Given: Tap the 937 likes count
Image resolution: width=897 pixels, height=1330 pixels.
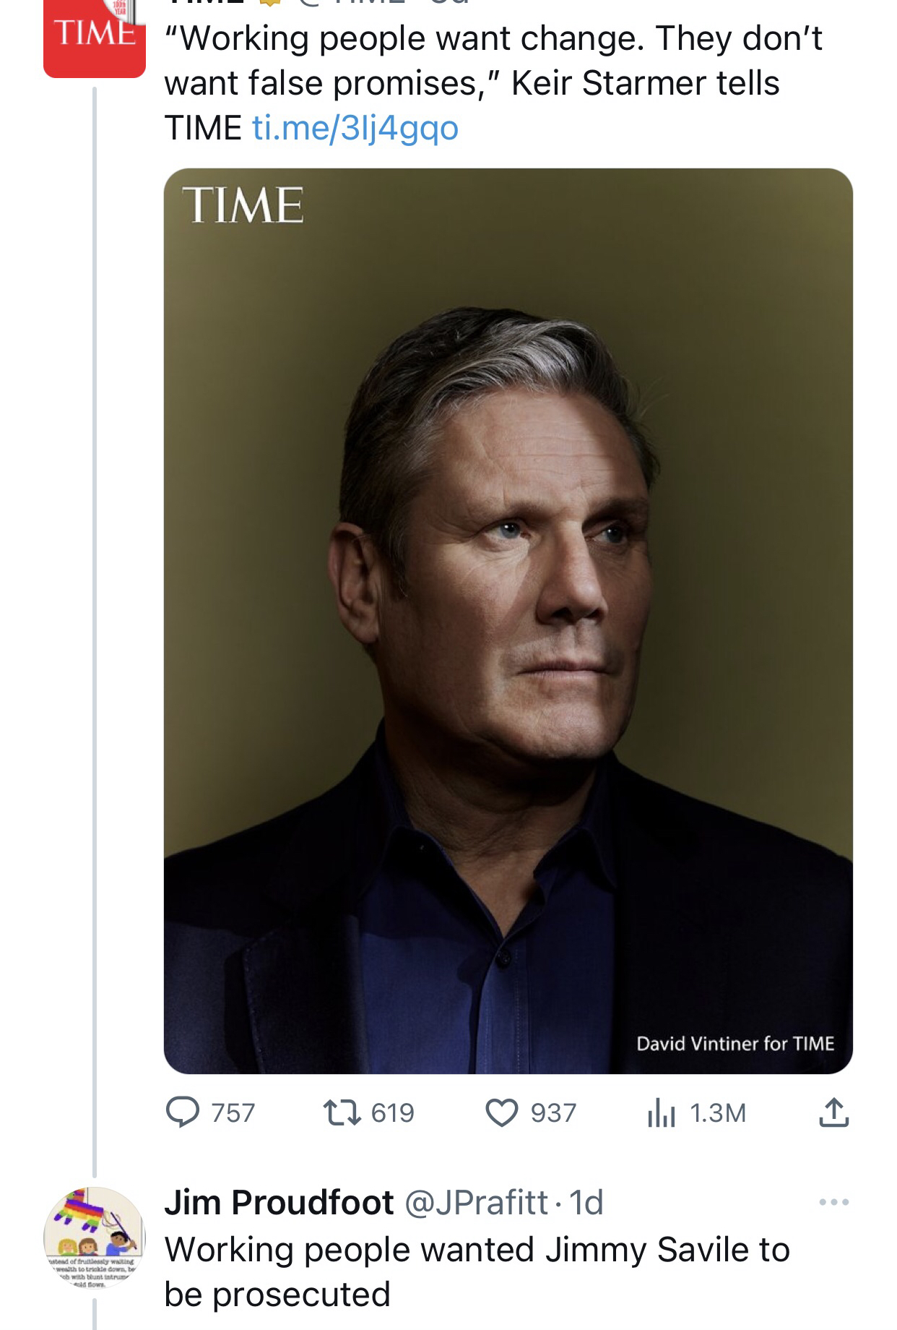Looking at the screenshot, I should [553, 1112].
